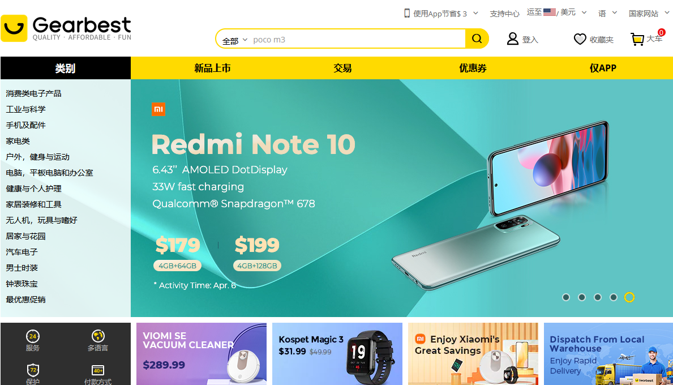Screen dimensions: 673x385
Task: Open the 手机及配件 category link
Action: [25, 125]
